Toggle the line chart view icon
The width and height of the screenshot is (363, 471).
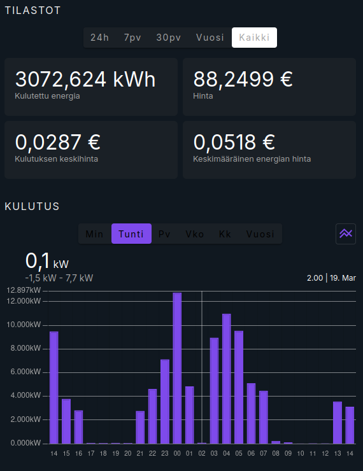click(x=346, y=234)
